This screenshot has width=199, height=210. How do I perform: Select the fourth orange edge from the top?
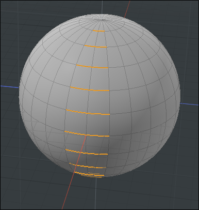tap(90, 89)
